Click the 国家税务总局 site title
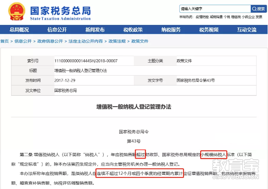Image resolution: width=268 pixels, height=189 pixels. [x=60, y=11]
